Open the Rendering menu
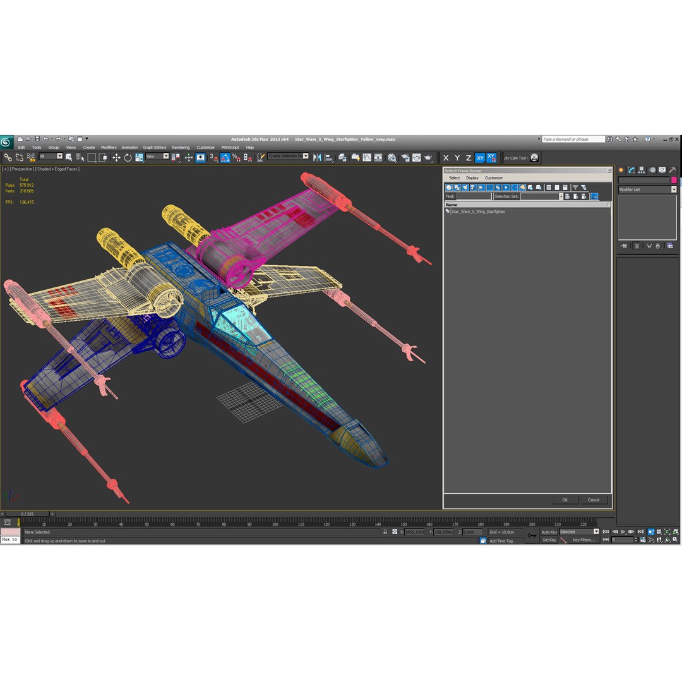The width and height of the screenshot is (682, 682). 181,147
